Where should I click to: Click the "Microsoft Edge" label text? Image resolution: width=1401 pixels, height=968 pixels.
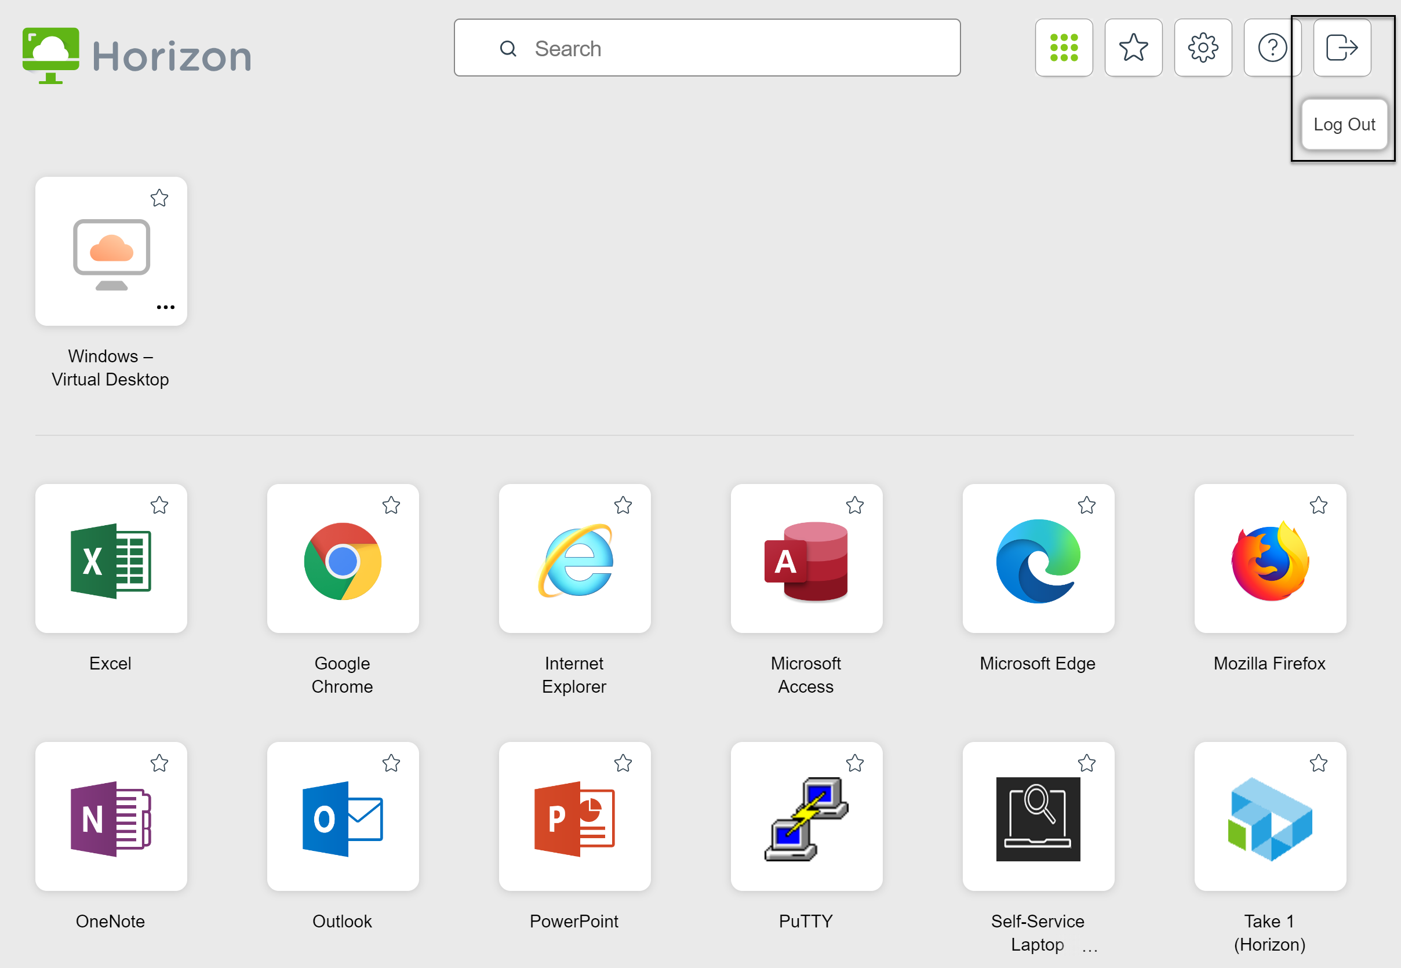coord(1037,663)
